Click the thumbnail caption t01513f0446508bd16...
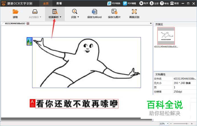This screenshot has width=197, height=126. [x=166, y=47]
